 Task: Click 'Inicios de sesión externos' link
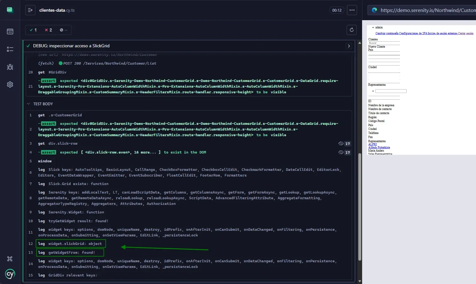coord(443,33)
